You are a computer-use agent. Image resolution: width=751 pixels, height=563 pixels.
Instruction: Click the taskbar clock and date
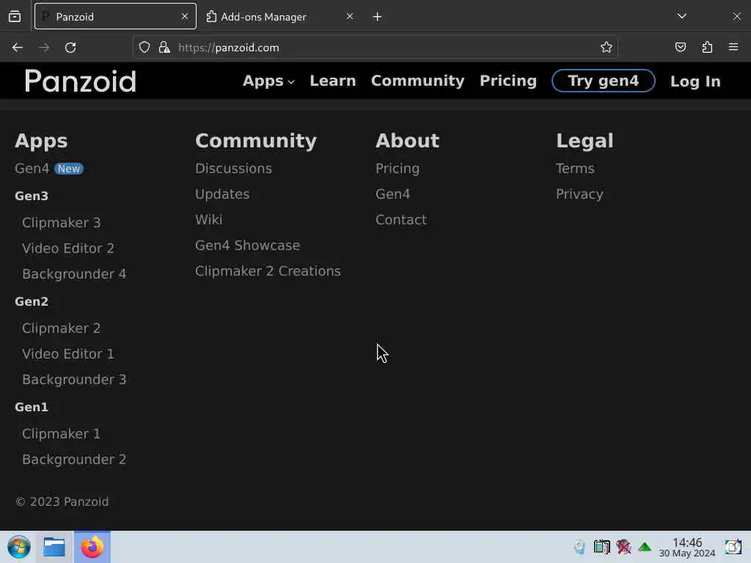click(x=686, y=547)
